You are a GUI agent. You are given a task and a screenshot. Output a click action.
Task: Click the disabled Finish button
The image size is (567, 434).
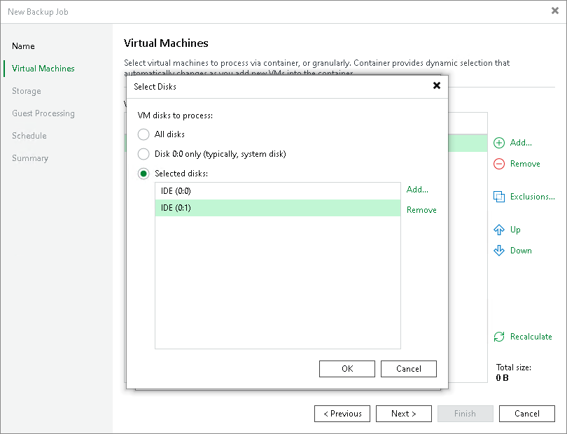click(465, 414)
